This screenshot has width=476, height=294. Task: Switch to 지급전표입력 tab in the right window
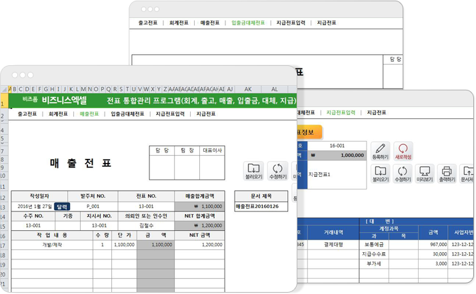(x=341, y=113)
